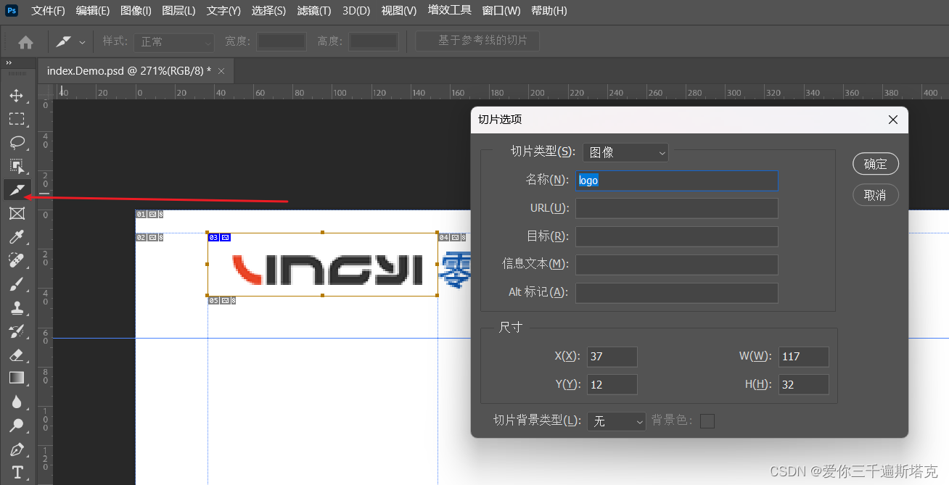Select the History Brush tool
949x485 pixels.
(x=17, y=331)
